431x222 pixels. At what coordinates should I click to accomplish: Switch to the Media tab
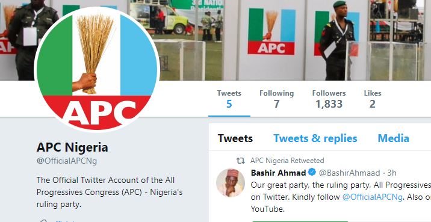(393, 138)
